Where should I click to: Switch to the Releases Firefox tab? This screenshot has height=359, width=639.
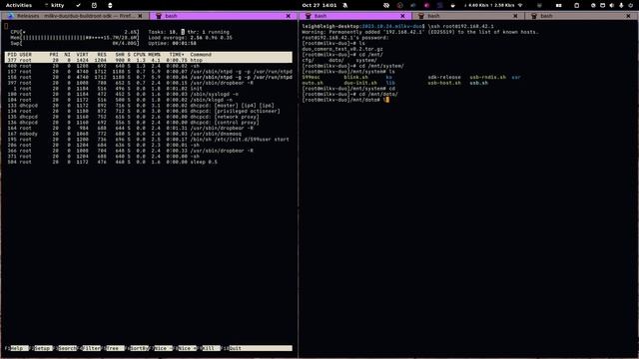75,16
